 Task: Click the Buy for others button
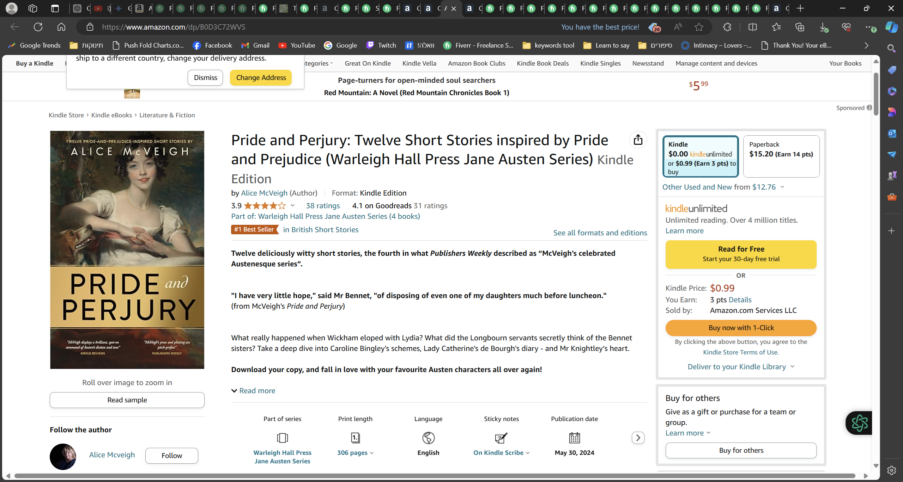(741, 450)
